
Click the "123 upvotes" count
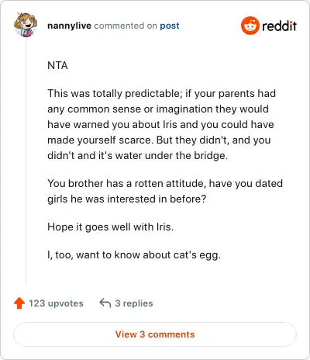pos(56,303)
